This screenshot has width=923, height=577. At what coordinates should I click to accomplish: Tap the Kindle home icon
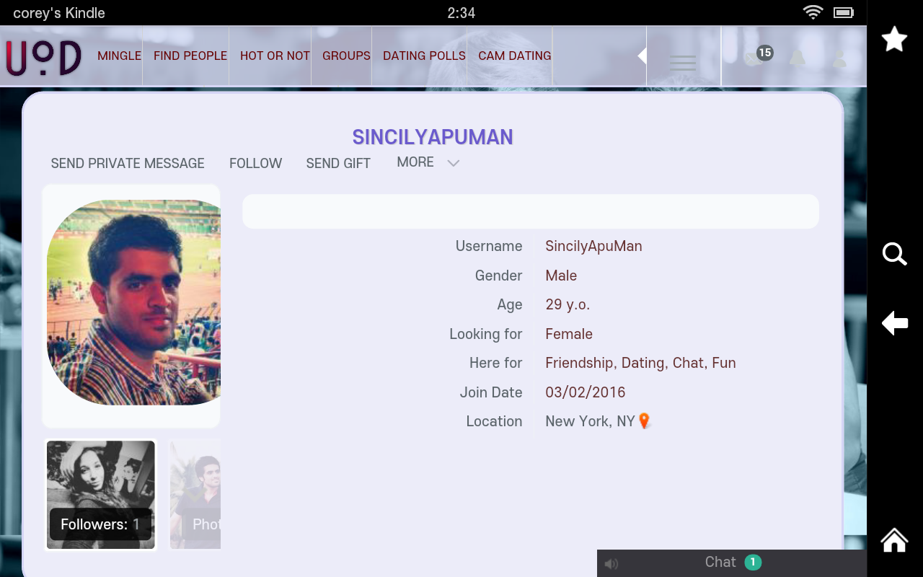(x=894, y=539)
